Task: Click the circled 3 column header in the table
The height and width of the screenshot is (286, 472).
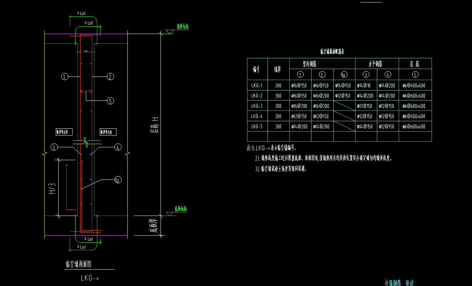Action: 366,74
